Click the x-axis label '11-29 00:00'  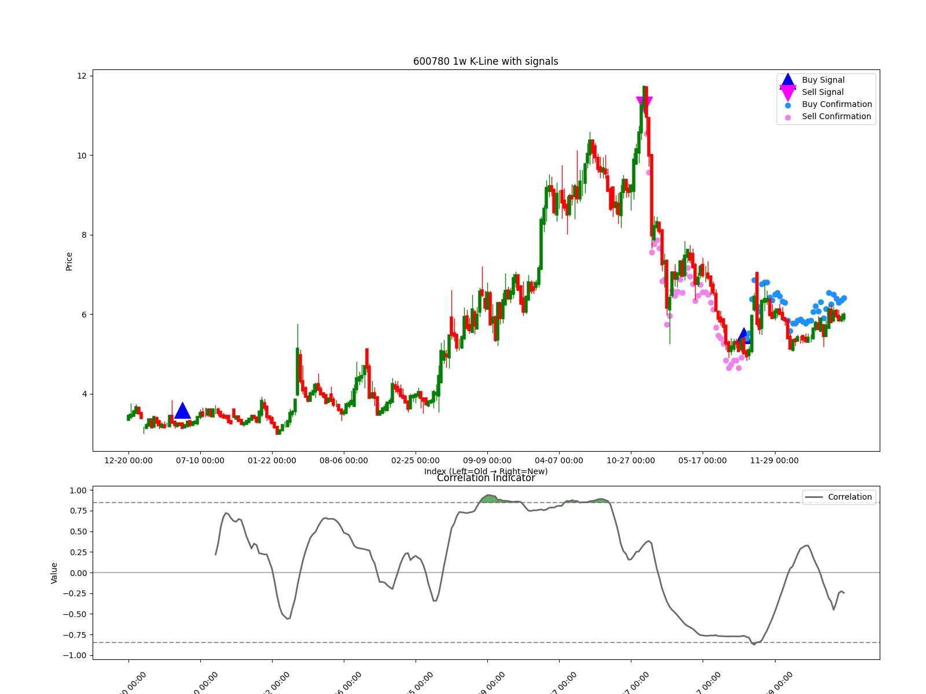click(x=774, y=461)
